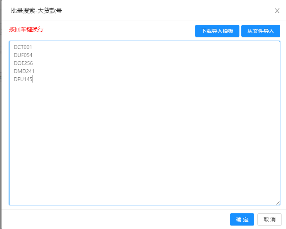Click the dimmed background strip left of dialog
Viewport: 286px width, 229px height.
(x=1, y=115)
